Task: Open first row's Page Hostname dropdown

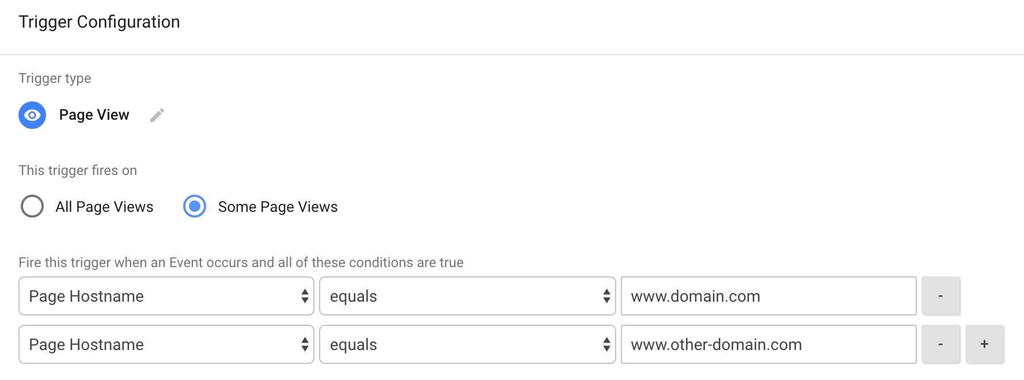Action: point(166,296)
